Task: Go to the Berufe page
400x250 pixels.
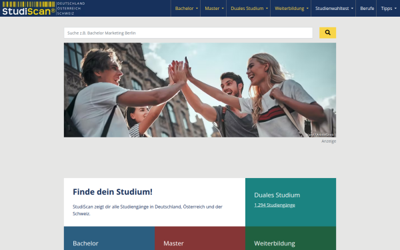Action: click(367, 9)
